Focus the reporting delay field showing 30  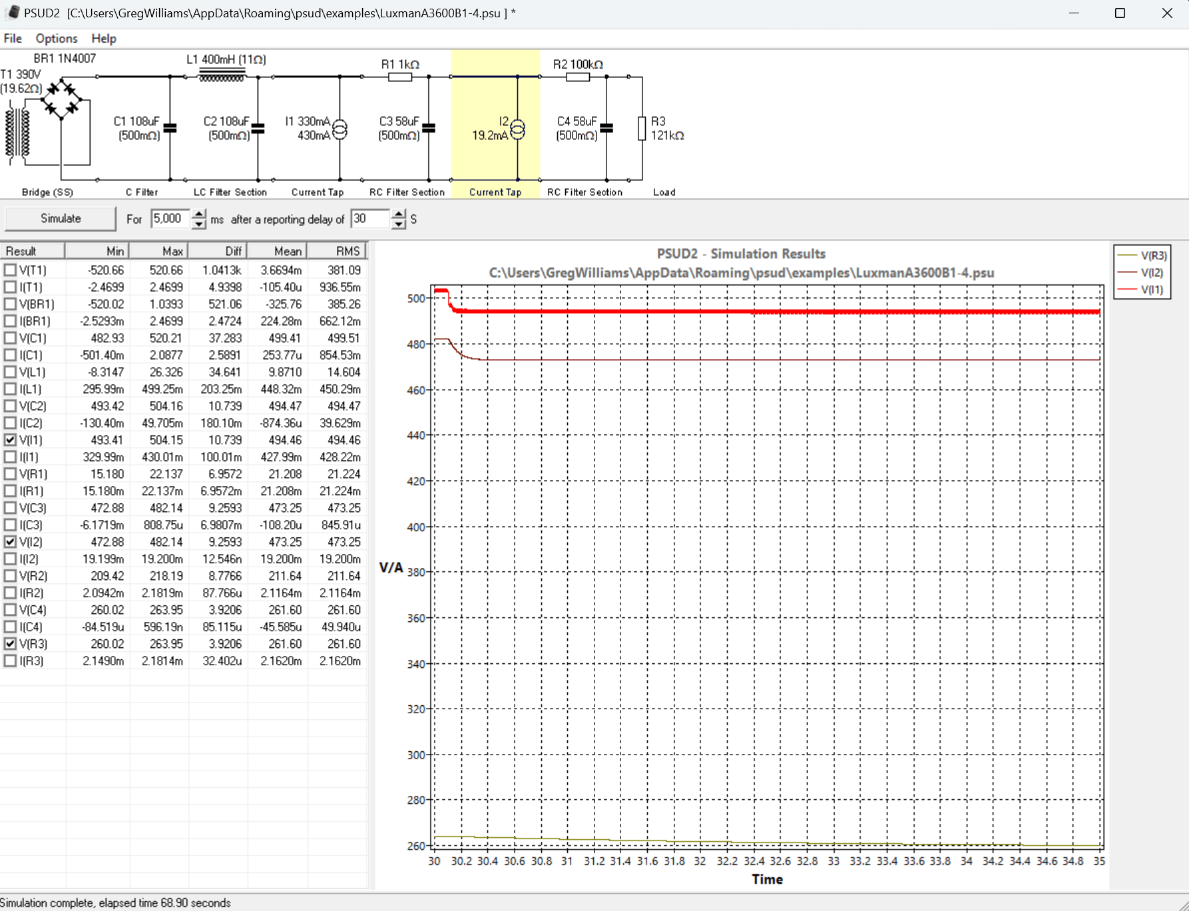click(370, 219)
